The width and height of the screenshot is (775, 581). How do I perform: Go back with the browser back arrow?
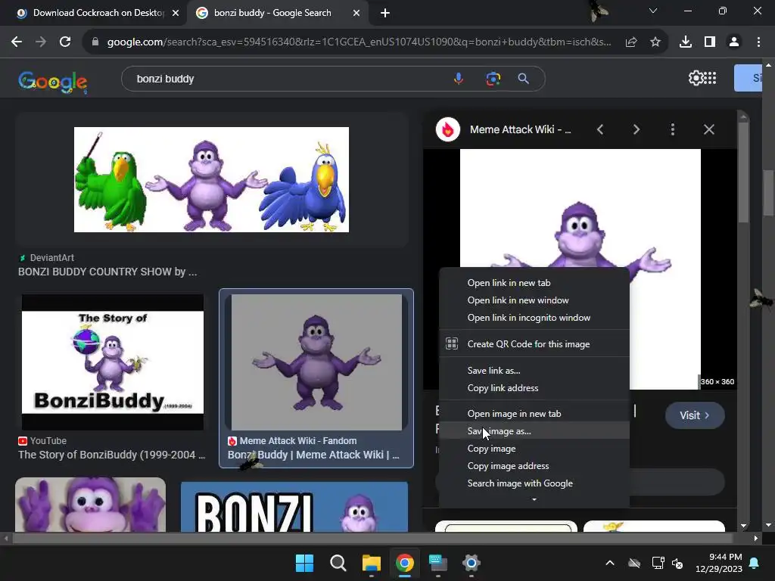point(17,42)
